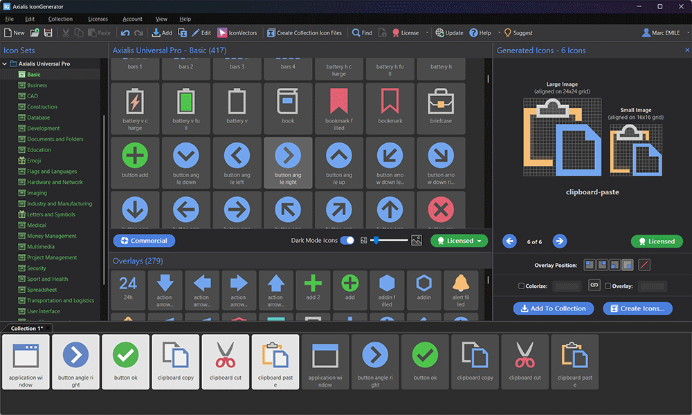Viewport: 692px width, 415px height.
Task: Select the bookmark filled icon
Action: 339,107
